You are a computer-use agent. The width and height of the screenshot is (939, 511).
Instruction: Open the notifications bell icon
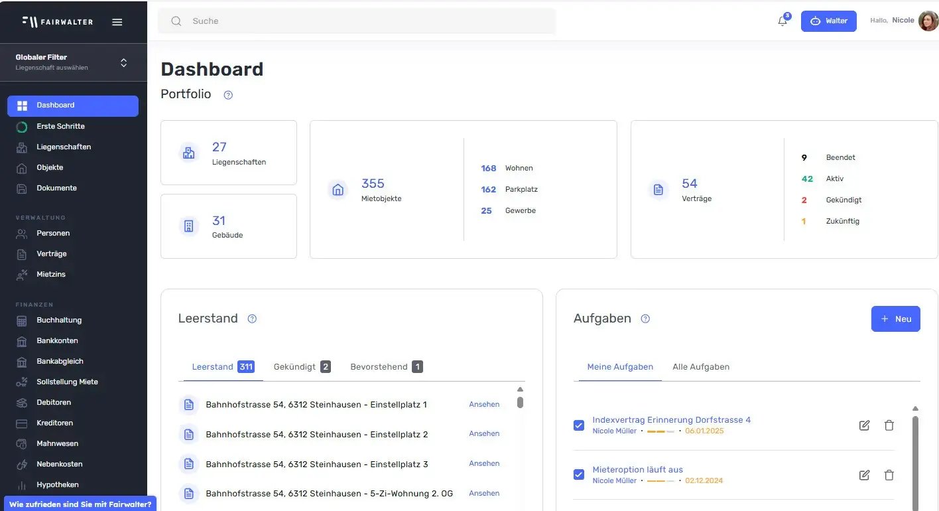[782, 21]
